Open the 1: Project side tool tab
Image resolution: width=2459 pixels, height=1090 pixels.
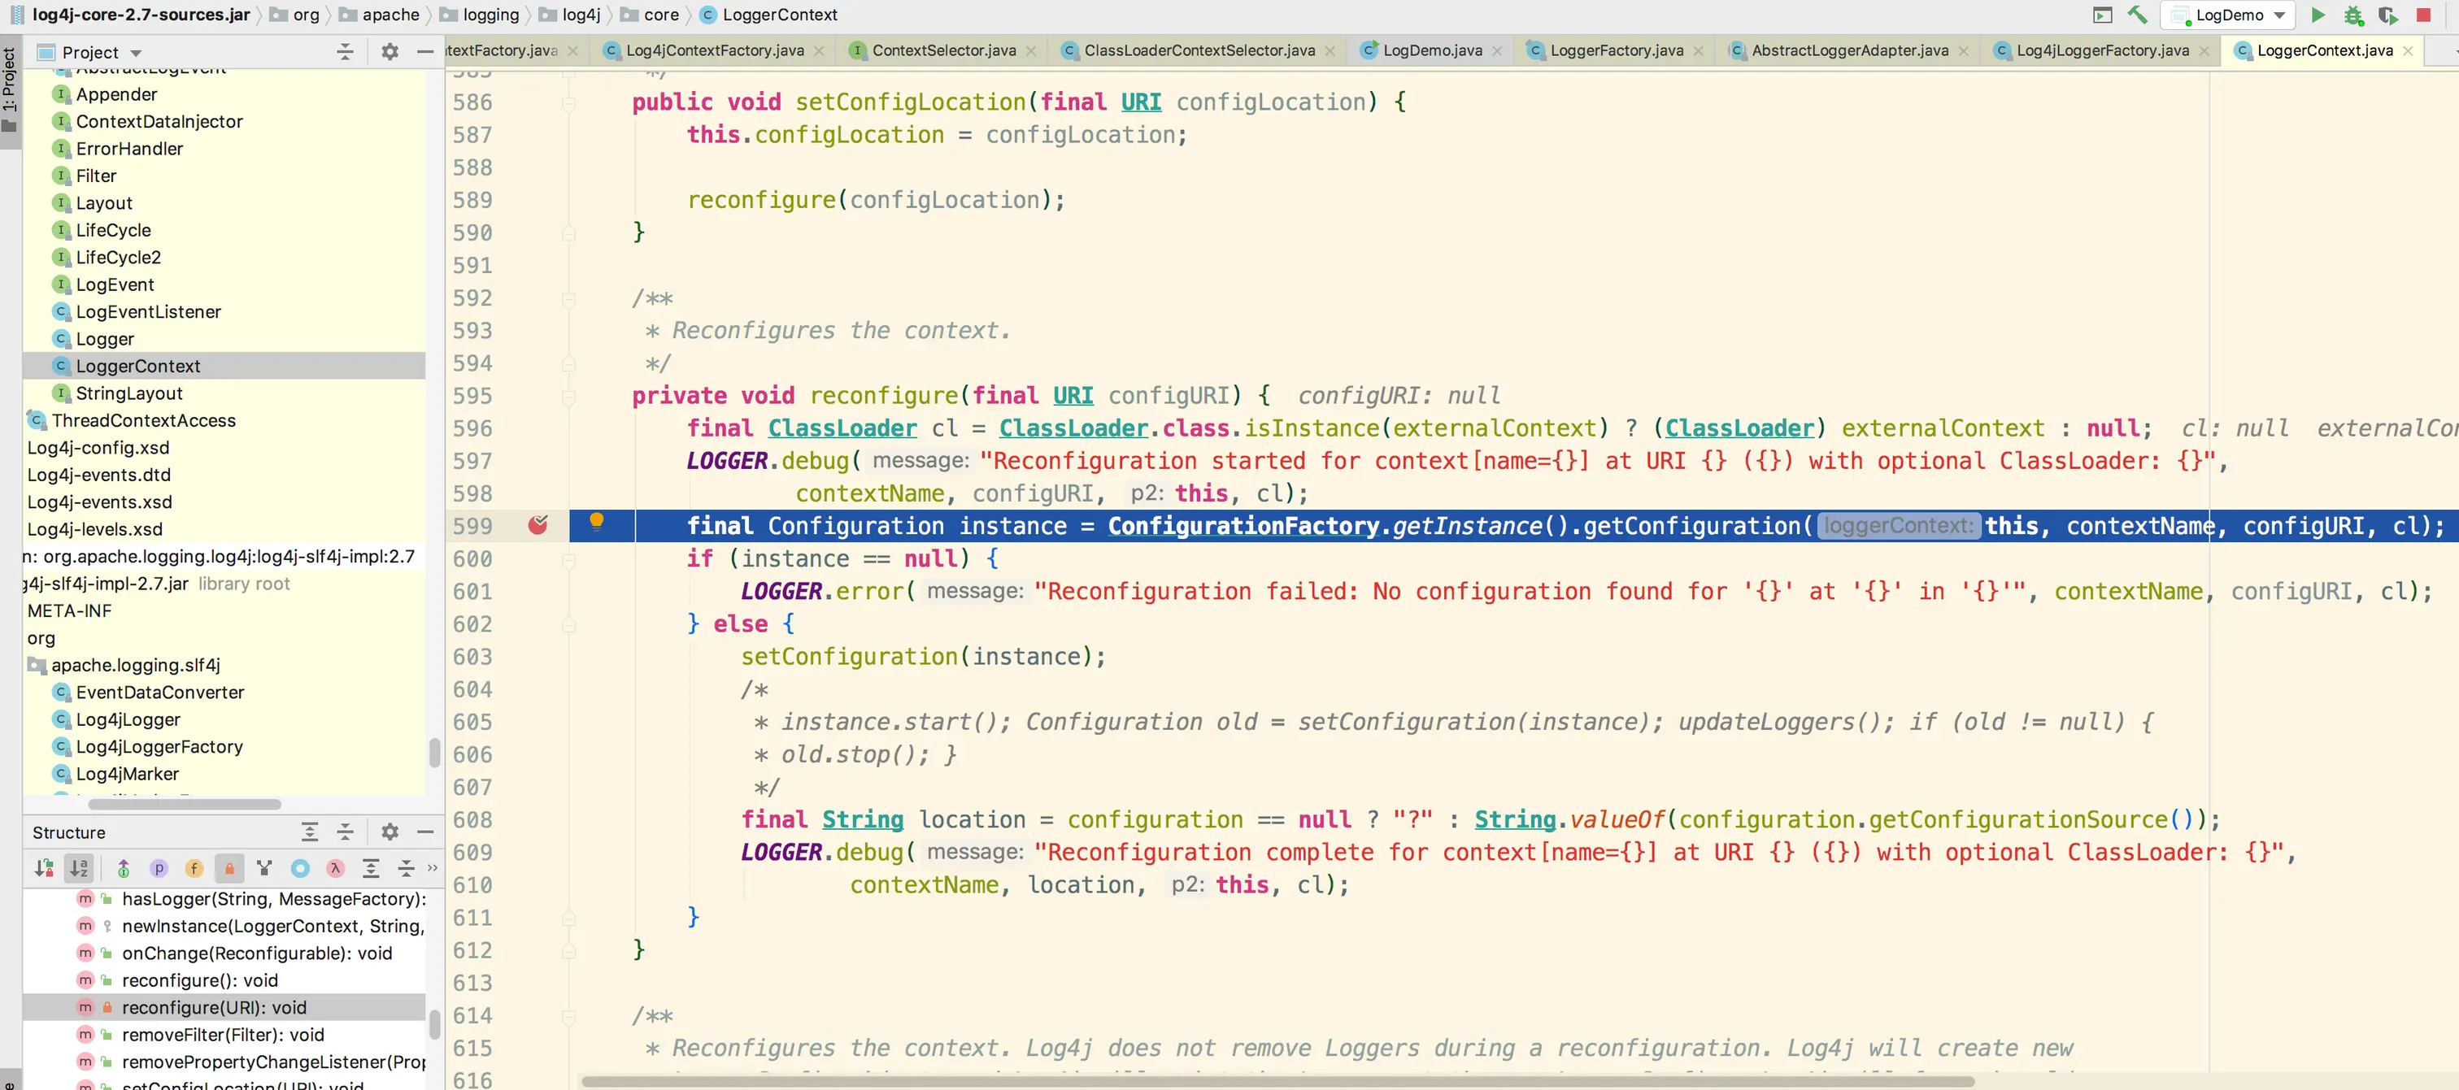click(x=10, y=91)
